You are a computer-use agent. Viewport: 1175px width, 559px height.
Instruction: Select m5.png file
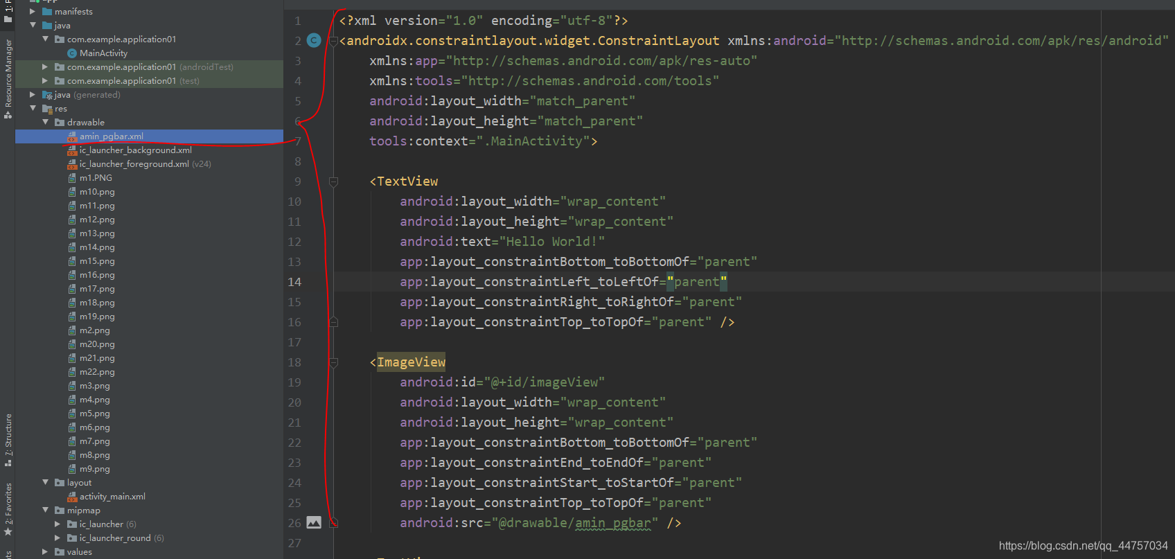tap(95, 414)
